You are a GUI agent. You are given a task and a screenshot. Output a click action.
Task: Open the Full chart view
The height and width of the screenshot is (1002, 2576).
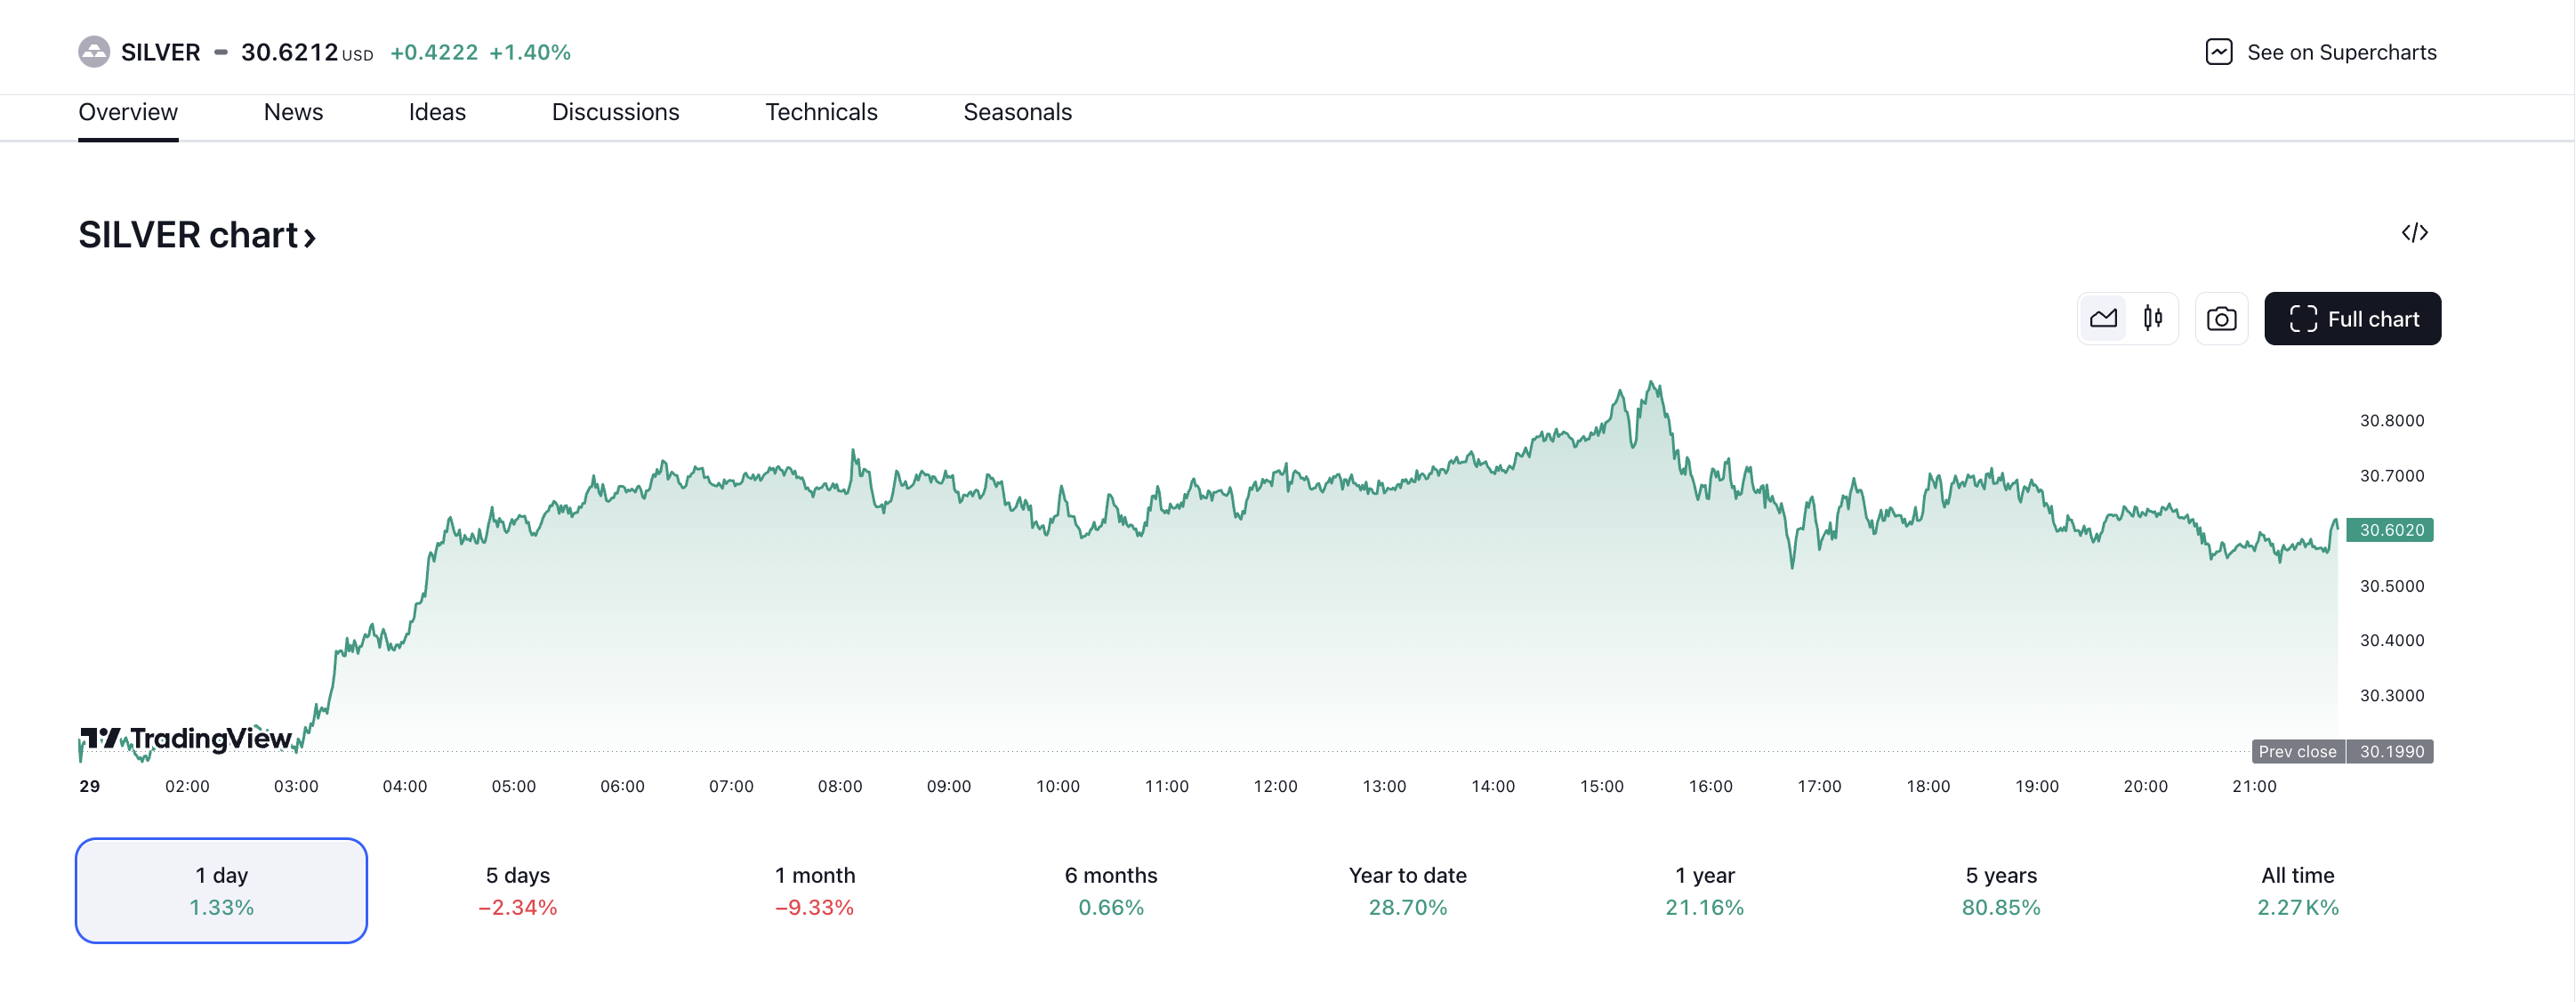pyautogui.click(x=2352, y=319)
